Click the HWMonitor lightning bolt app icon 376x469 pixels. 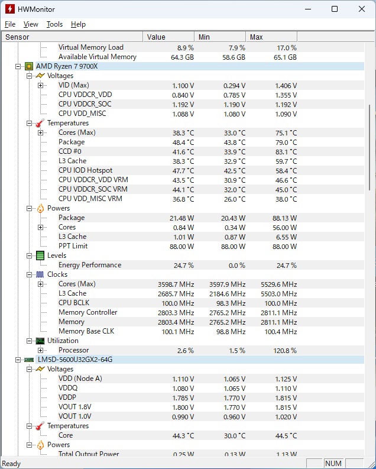[10, 9]
